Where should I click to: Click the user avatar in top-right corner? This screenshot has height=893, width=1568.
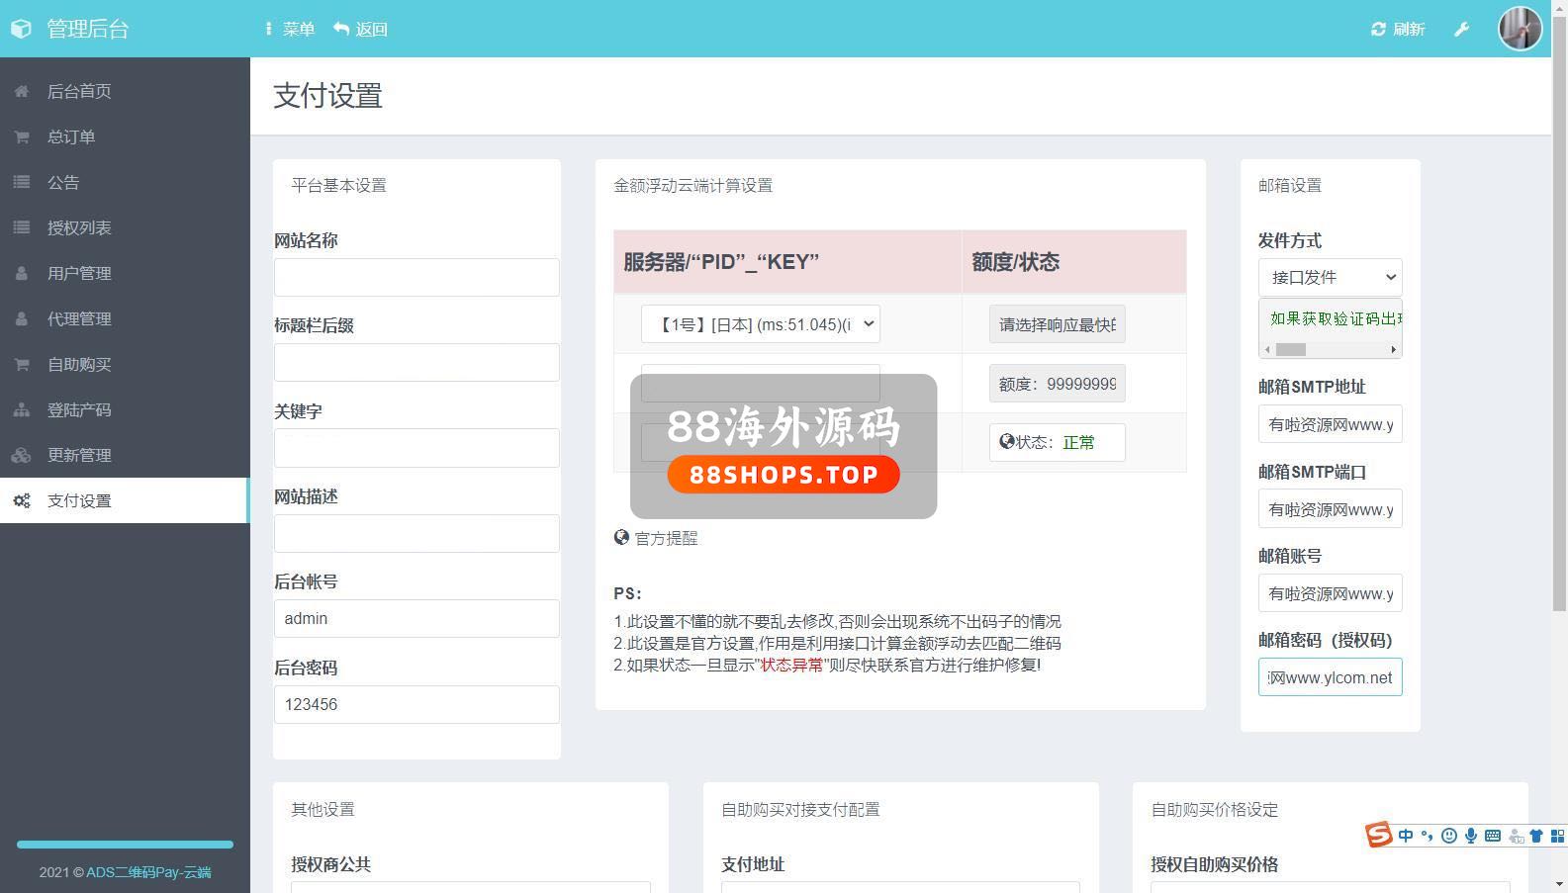(1520, 29)
